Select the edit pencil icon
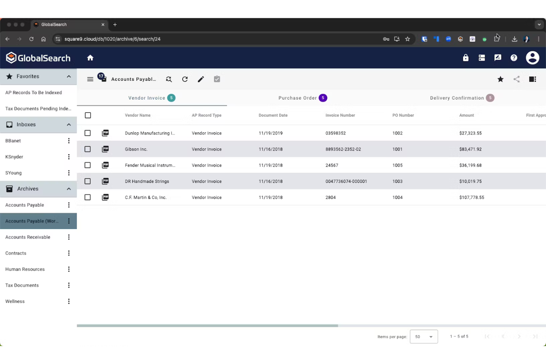This screenshot has height=364, width=546. tap(201, 79)
